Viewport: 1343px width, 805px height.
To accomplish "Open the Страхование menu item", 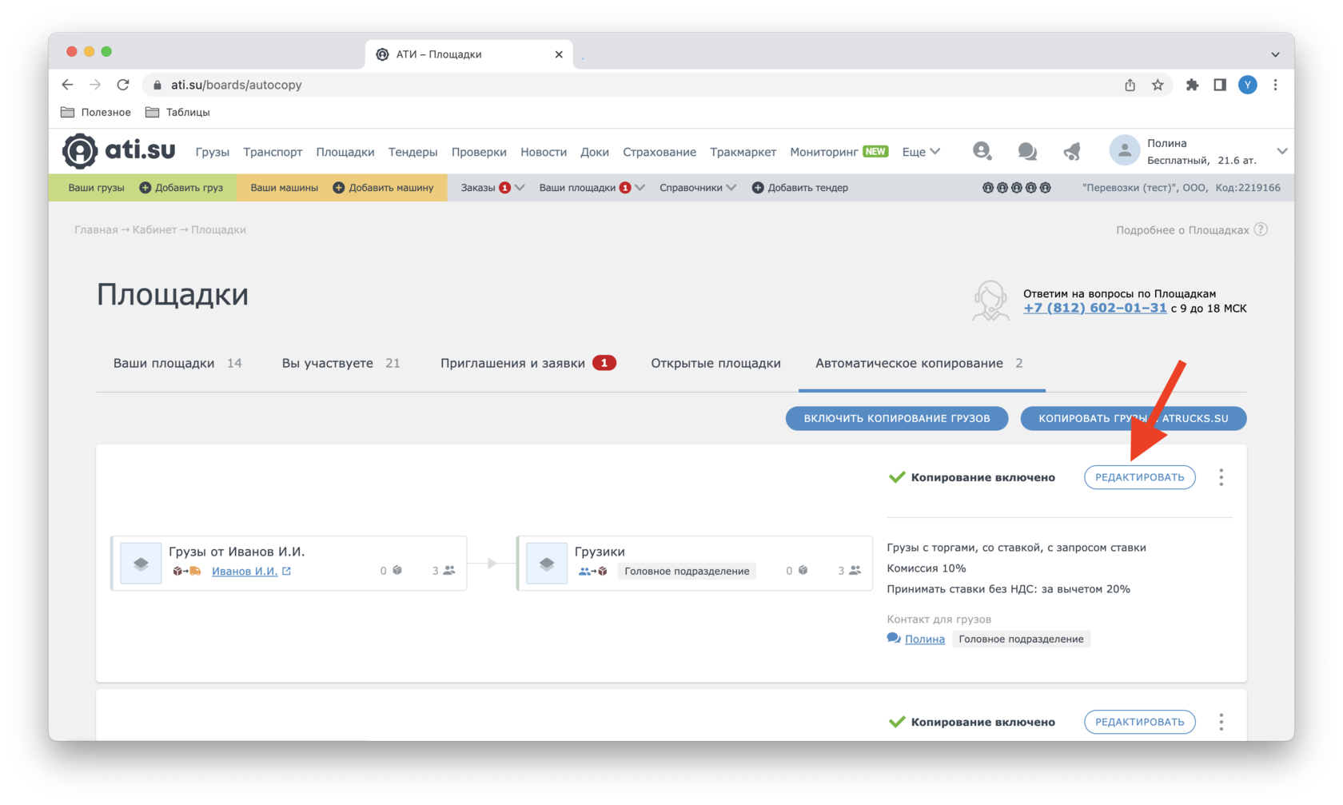I will 660,152.
